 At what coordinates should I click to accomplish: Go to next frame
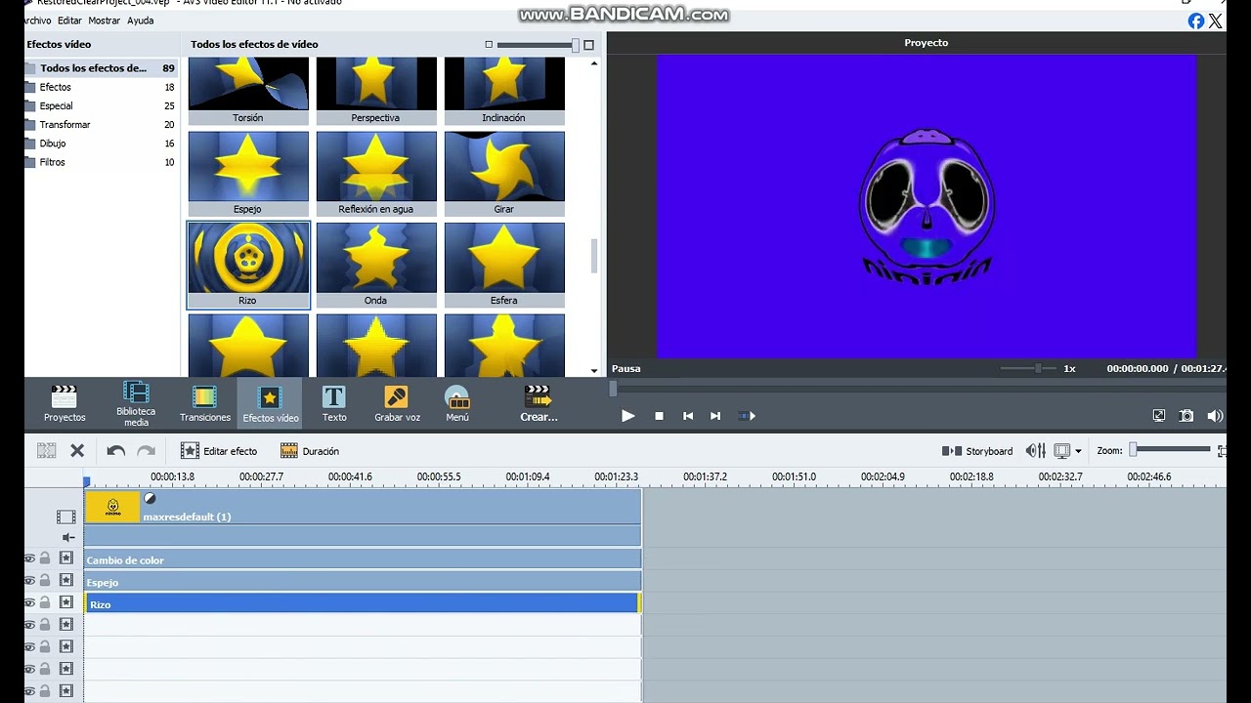pyautogui.click(x=715, y=416)
